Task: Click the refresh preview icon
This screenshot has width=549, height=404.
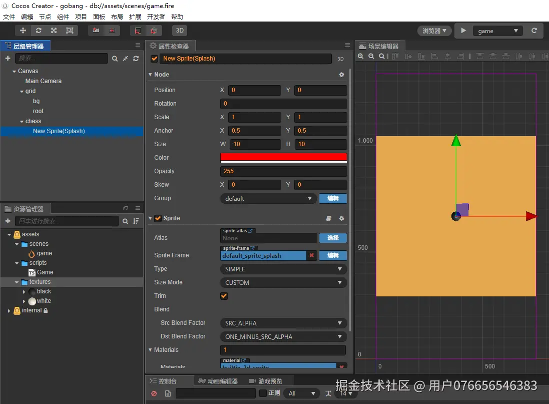Action: [x=534, y=31]
